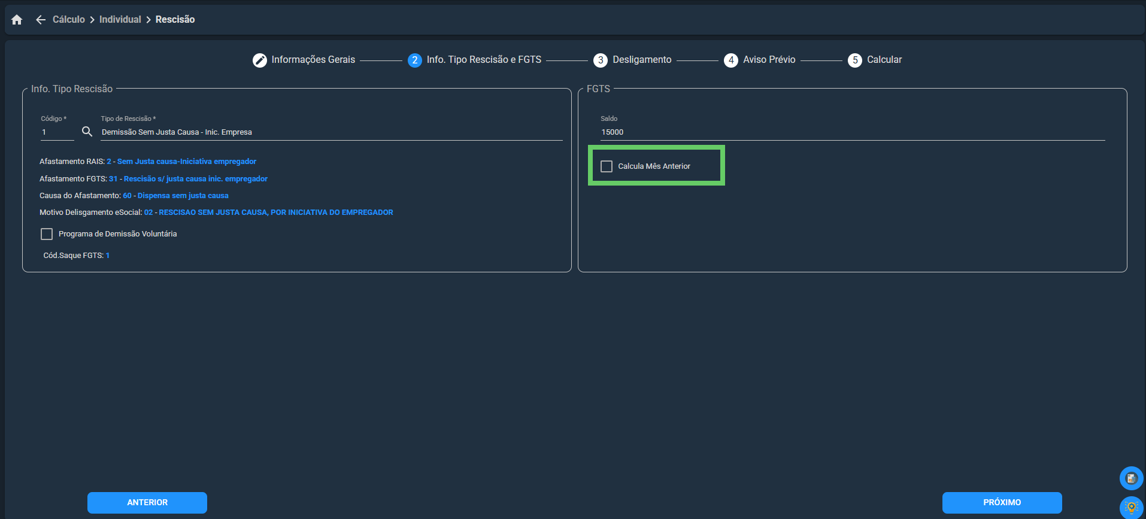Click the Rescisão breadcrumb label
1146x519 pixels.
(x=175, y=20)
